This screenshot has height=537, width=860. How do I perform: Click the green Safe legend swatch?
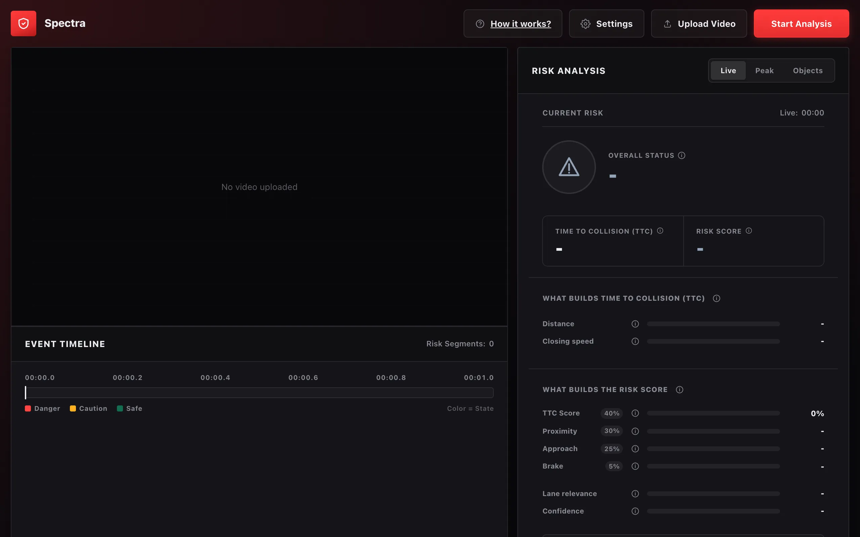tap(120, 408)
